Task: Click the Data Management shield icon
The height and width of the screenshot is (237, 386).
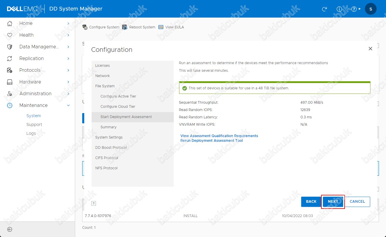Action: 10,47
